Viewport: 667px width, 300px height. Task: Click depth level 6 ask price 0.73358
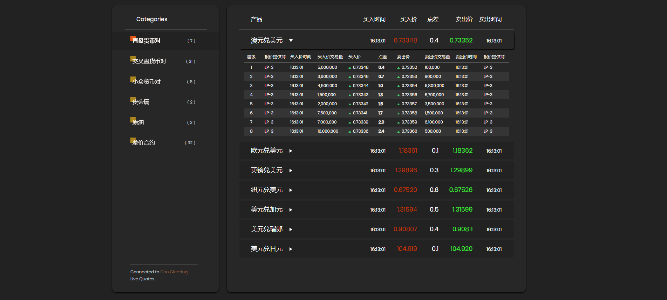409,113
